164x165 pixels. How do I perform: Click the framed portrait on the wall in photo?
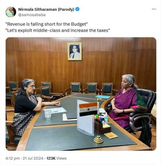click(75, 51)
